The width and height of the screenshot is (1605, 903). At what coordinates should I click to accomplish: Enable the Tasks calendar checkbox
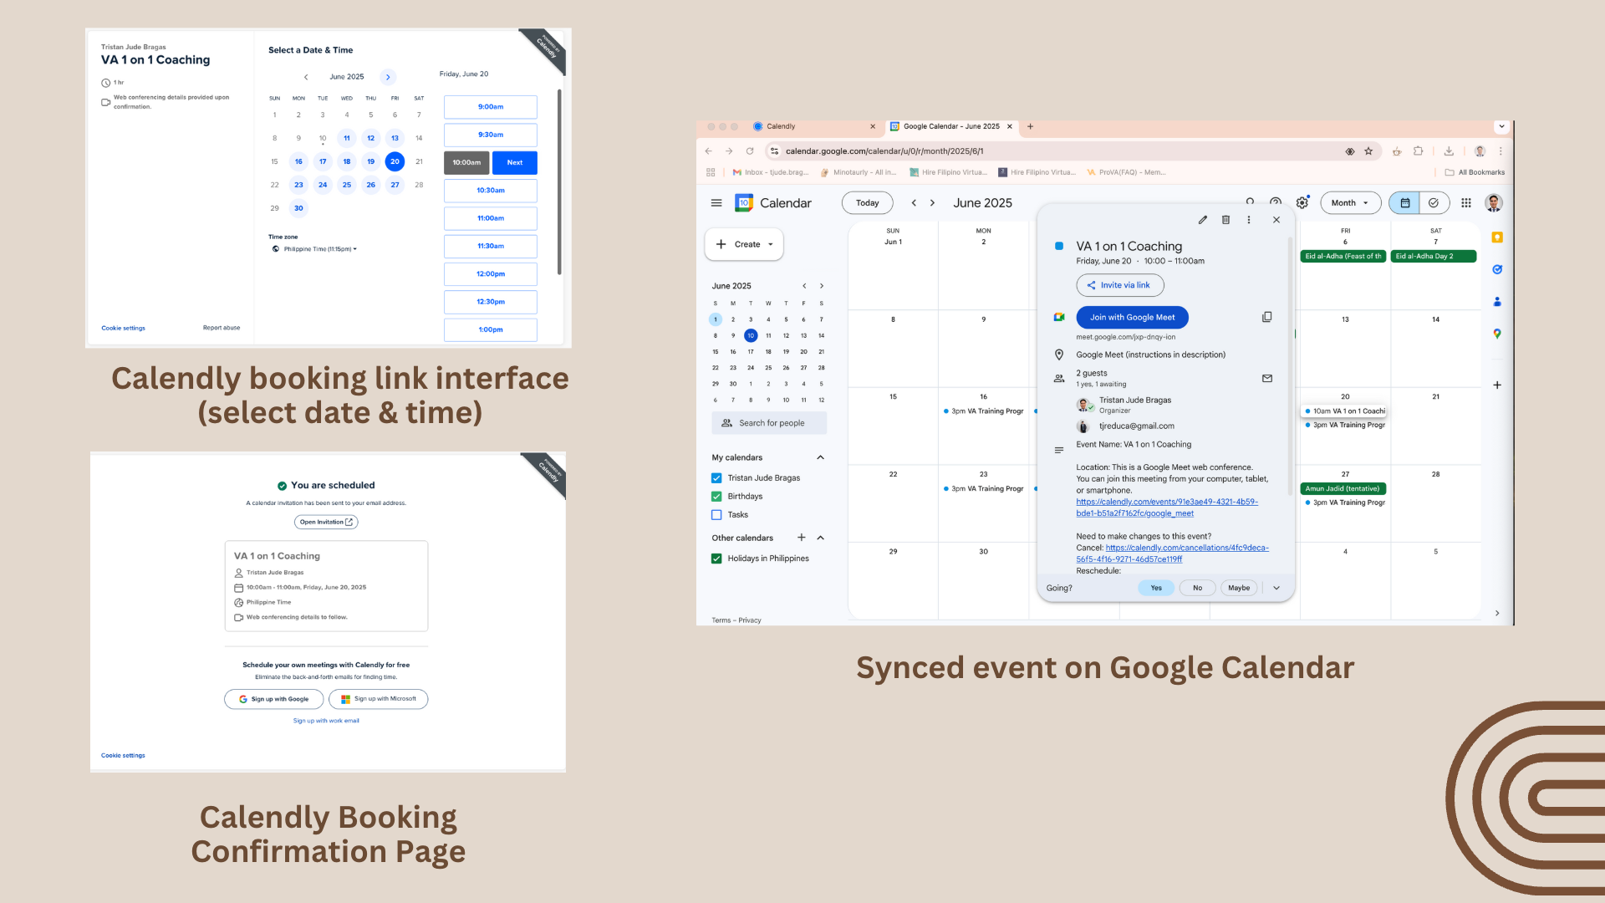tap(716, 515)
